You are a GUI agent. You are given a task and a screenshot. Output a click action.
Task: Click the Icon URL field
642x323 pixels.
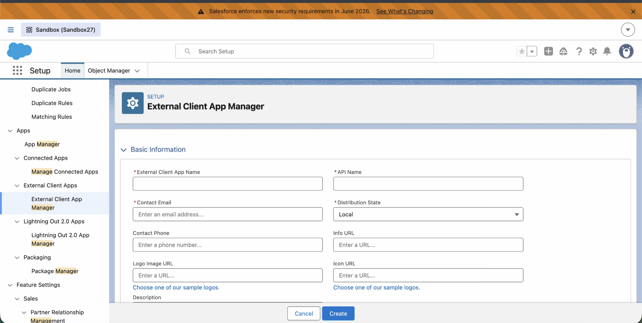428,275
